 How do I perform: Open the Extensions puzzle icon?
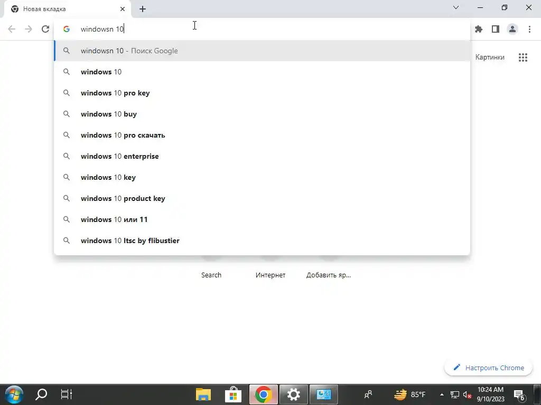(x=479, y=29)
